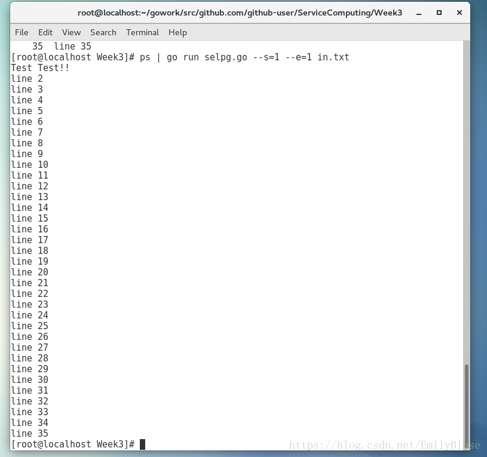Screen dimensions: 487x457
Task: Click the output 'line 31'
Action: pos(29,390)
